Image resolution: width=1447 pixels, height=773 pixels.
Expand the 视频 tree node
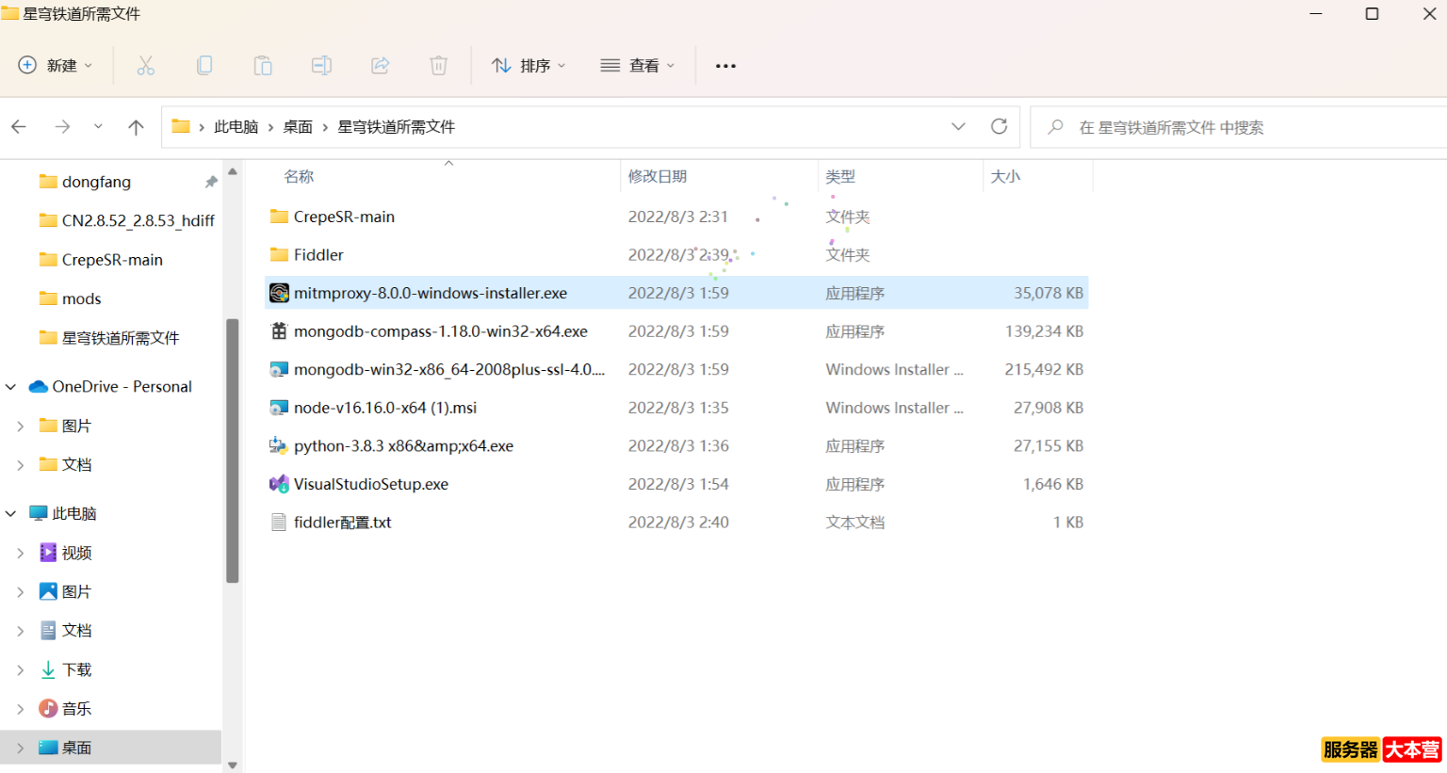coord(21,553)
